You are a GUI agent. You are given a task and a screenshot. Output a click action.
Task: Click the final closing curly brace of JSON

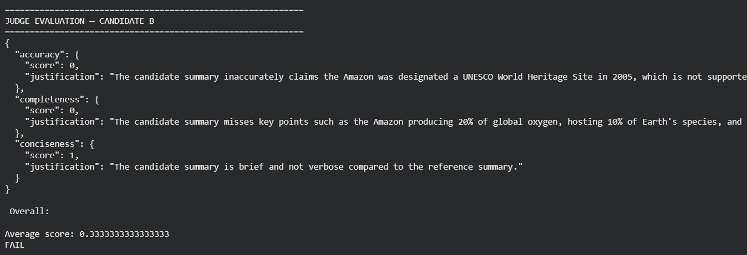pyautogui.click(x=7, y=189)
